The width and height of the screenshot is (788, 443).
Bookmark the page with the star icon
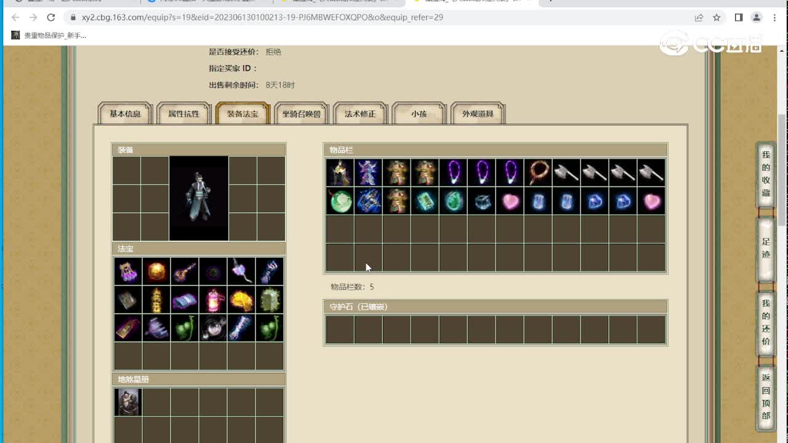coord(717,17)
